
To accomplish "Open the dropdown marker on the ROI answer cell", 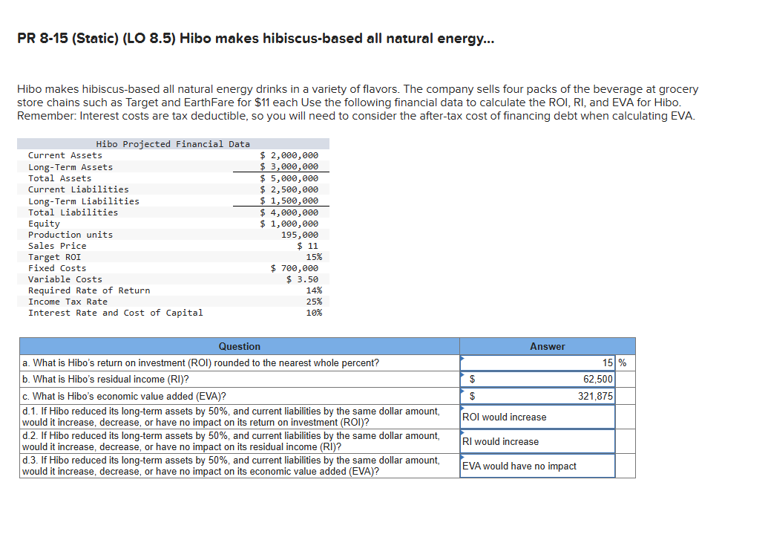I will pyautogui.click(x=463, y=358).
